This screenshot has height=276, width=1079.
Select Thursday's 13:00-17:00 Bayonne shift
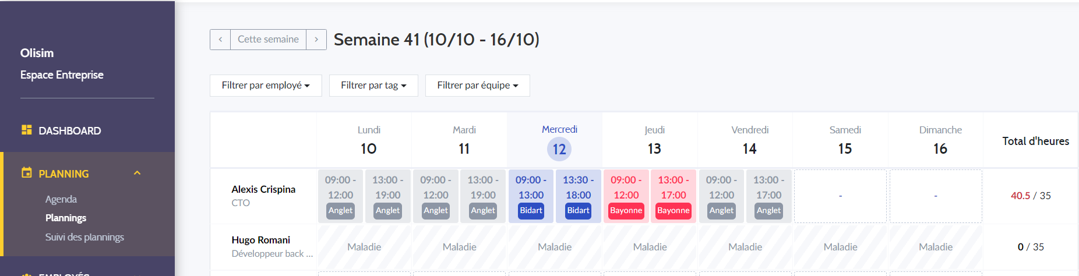(674, 196)
